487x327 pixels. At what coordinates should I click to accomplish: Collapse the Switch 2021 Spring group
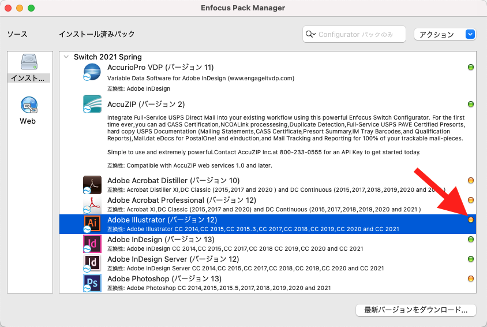tap(66, 57)
